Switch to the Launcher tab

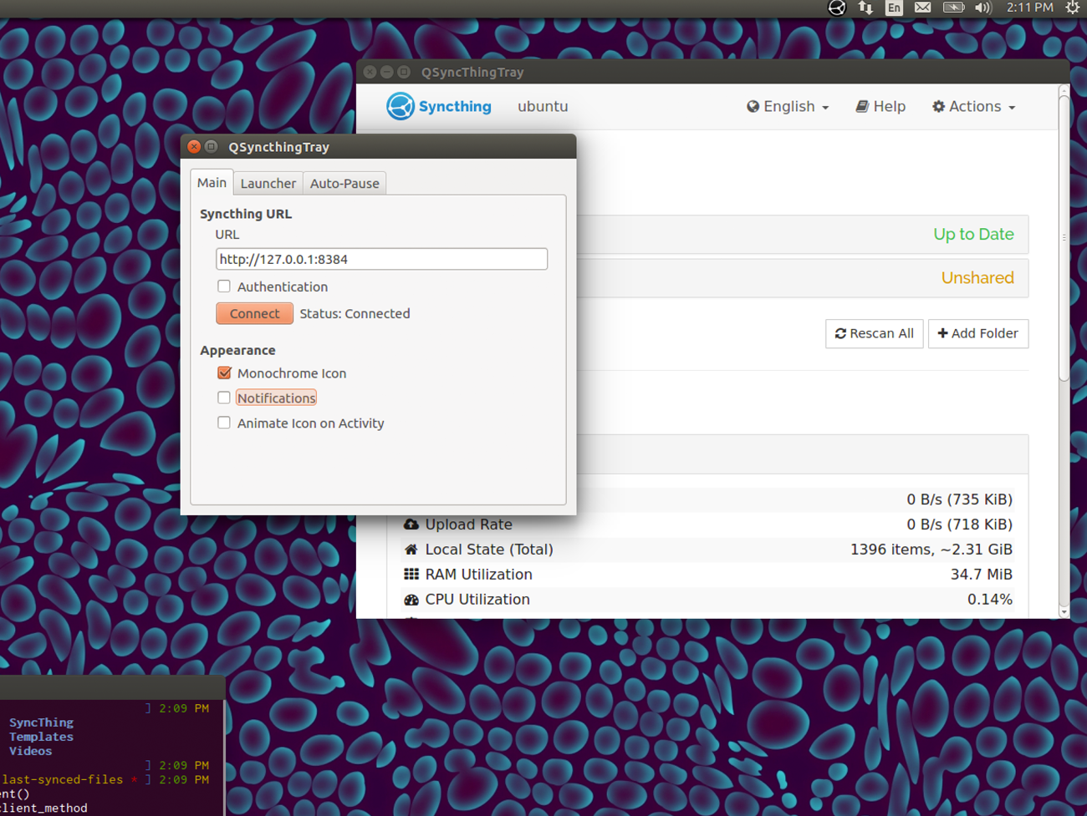(268, 183)
